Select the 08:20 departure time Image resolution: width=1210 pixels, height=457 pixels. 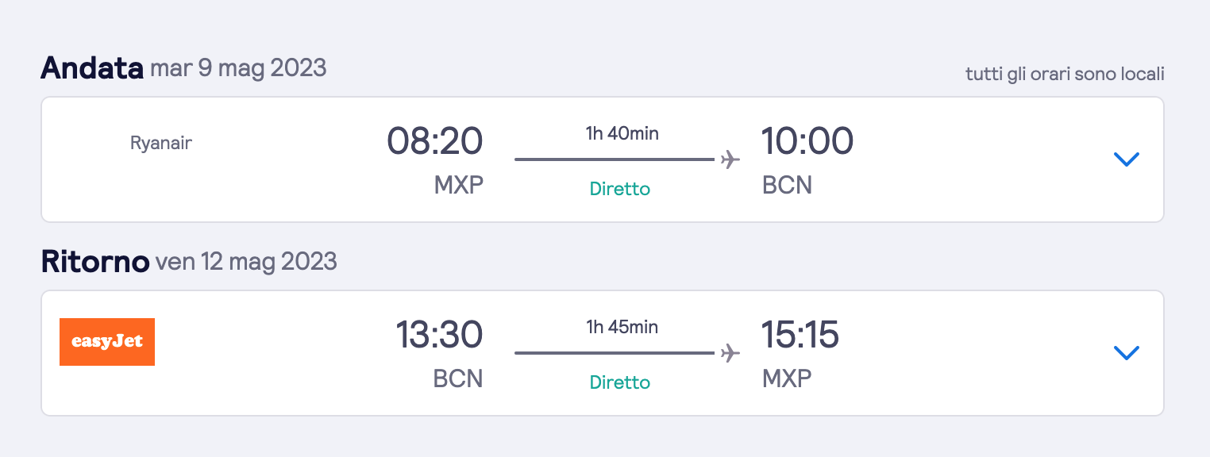(x=434, y=142)
